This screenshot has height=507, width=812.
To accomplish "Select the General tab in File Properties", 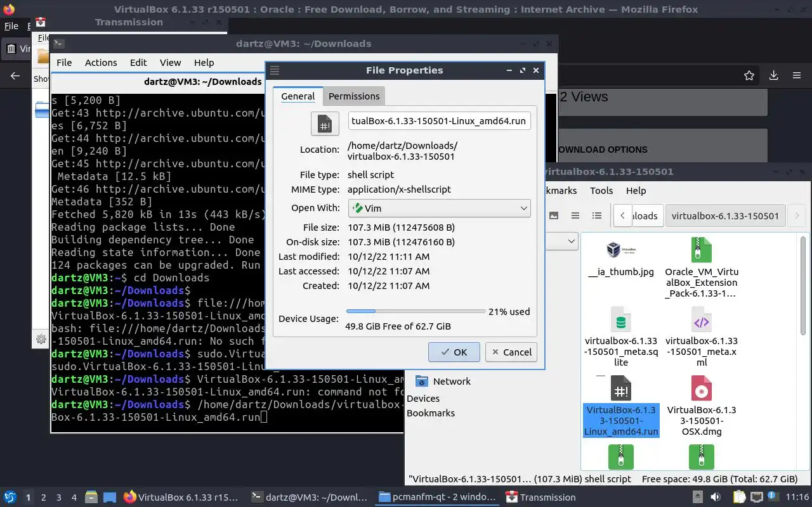I will point(298,96).
